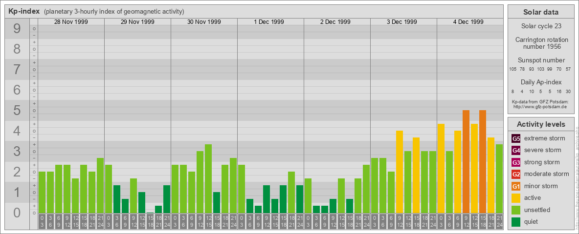Click the '29 Nov 1999' date header
The image size is (579, 234).
coord(137,22)
